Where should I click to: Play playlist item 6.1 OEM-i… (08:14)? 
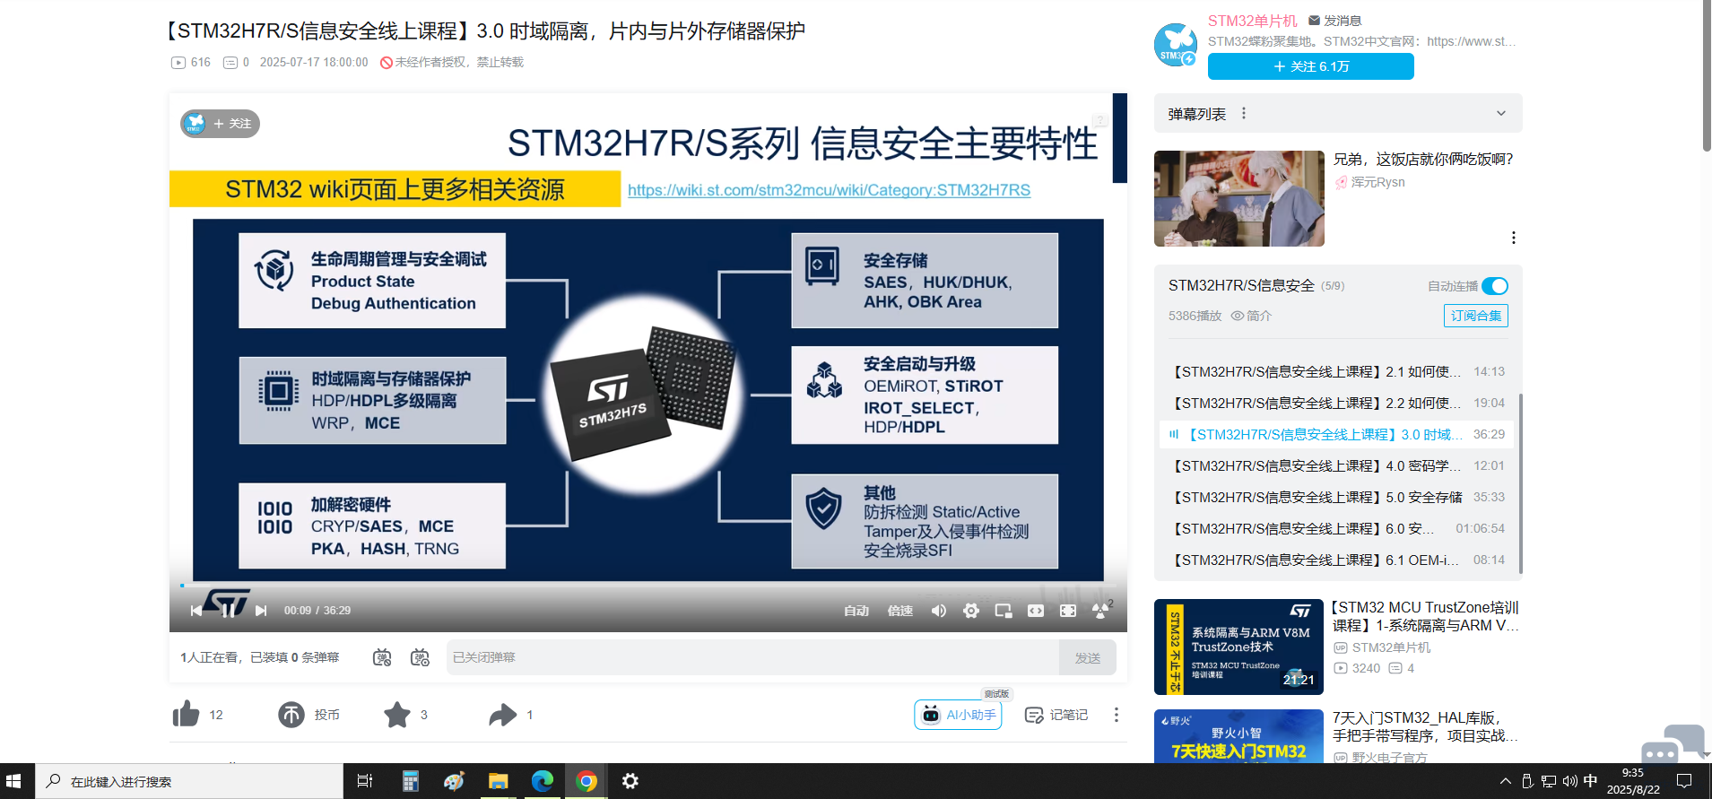tap(1336, 560)
